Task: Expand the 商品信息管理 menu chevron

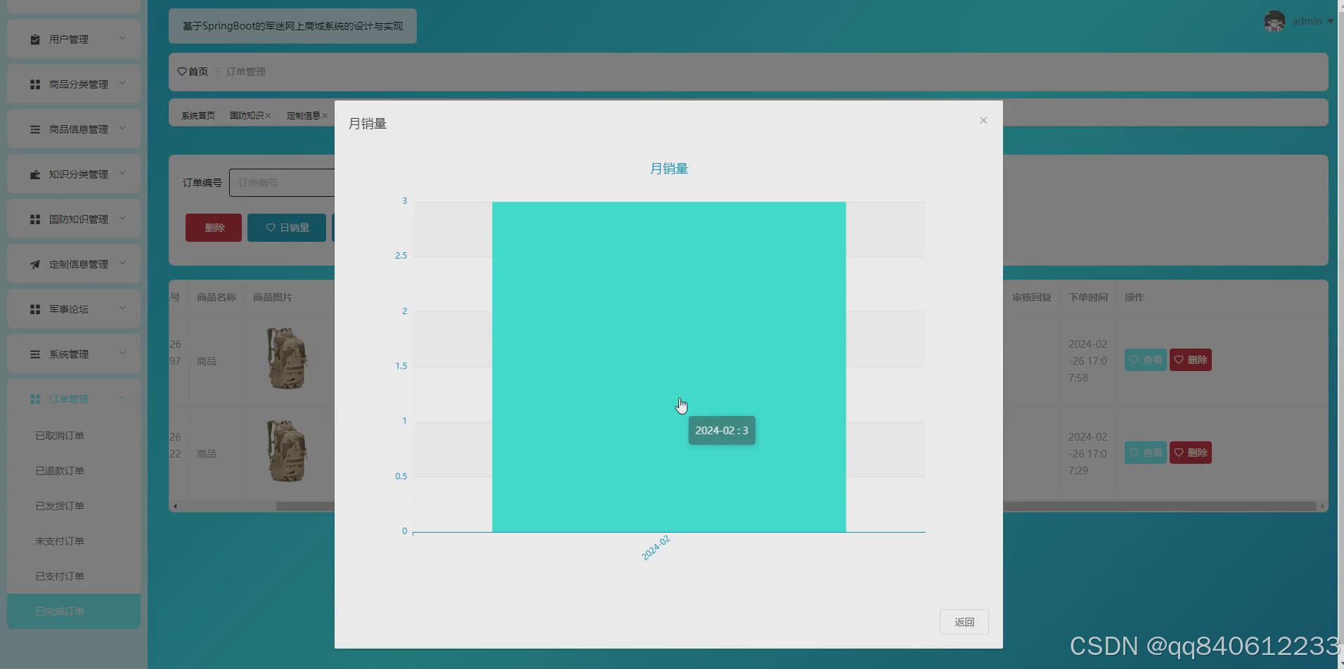Action: click(x=122, y=128)
